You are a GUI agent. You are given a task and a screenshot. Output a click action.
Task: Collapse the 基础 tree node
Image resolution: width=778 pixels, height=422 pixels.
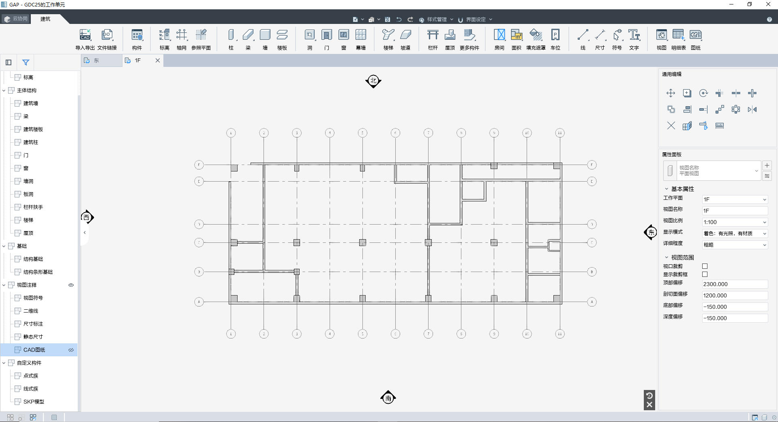[4, 246]
